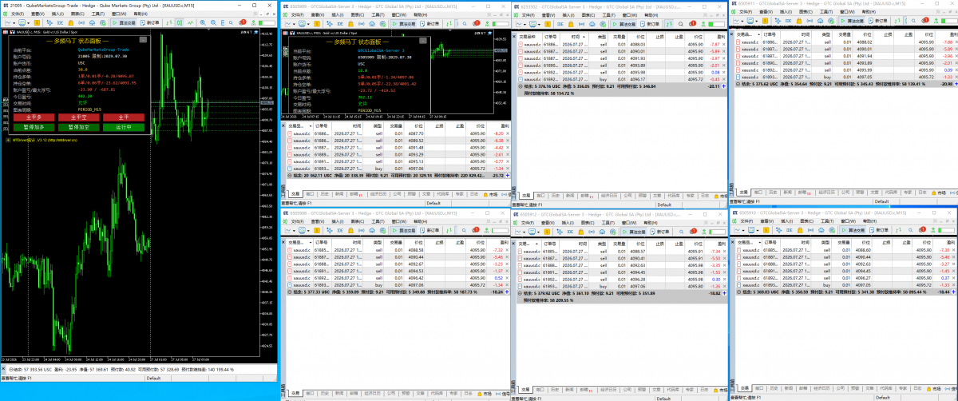Click the lock icon in window 6505912 toolbar
958x401 pixels.
[x=580, y=232]
